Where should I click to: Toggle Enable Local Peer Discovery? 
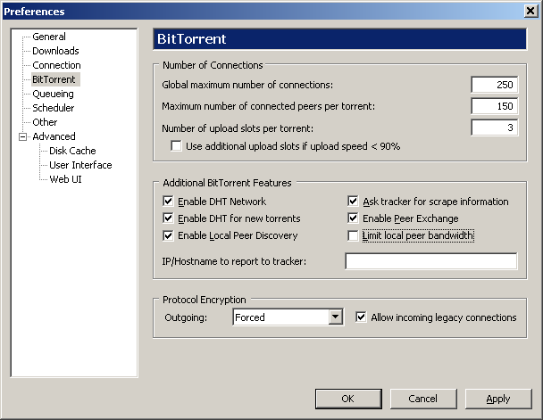[169, 236]
